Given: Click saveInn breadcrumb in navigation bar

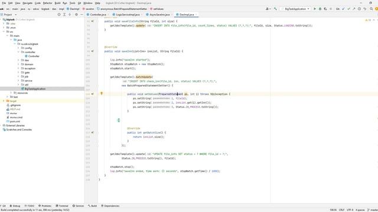Looking at the screenshot, I should coord(88,9).
